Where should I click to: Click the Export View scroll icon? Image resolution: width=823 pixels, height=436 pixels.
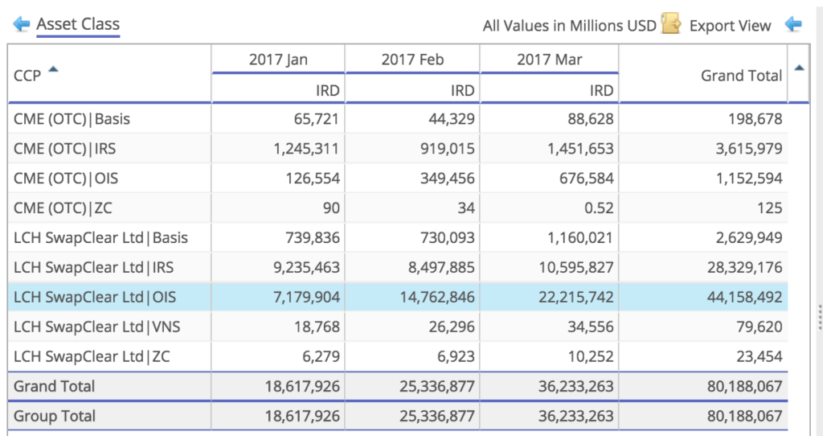tap(671, 24)
